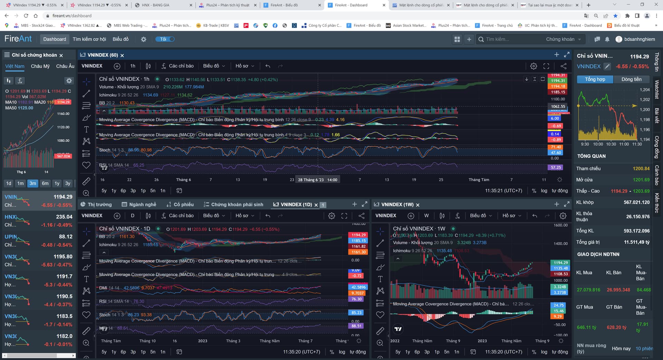Image resolution: width=663 pixels, height=360 pixels.
Task: Open the Hồ sơ dropdown in the 1W chart toolbar
Action: click(512, 216)
